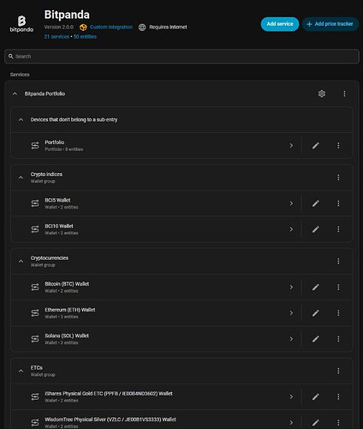The width and height of the screenshot is (363, 429).
Task: Open three-dot menu for Crypto indices group
Action: 338,178
